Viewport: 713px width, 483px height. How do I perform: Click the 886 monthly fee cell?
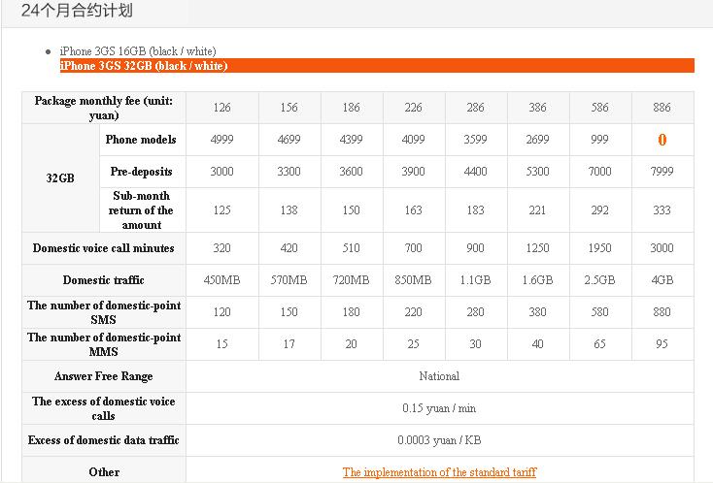click(662, 108)
